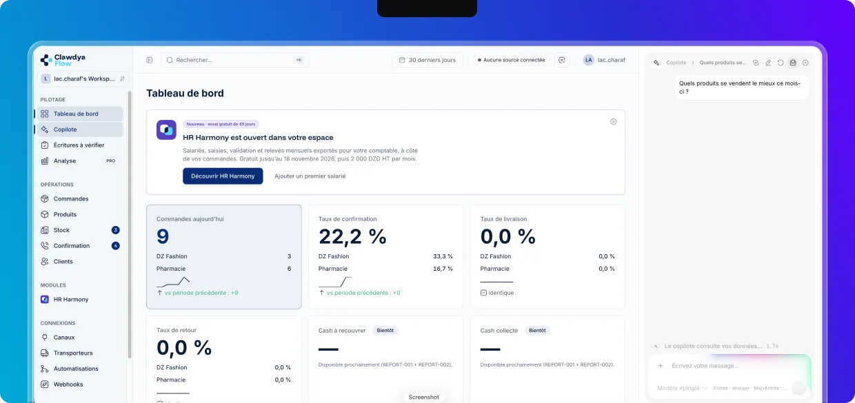The image size is (855, 403).
Task: Click the pencil new chat icon
Action: pyautogui.click(x=768, y=63)
